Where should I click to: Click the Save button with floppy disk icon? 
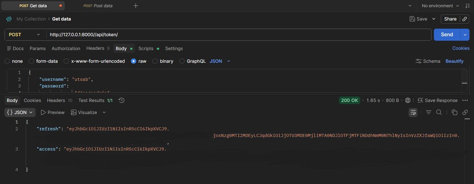418,19
